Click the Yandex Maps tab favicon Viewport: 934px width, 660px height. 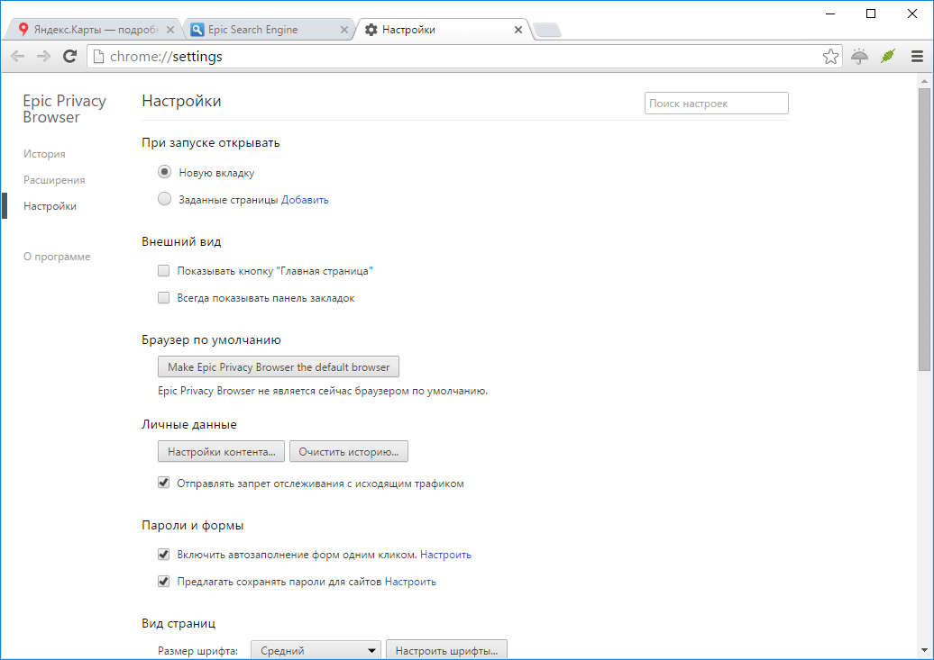[23, 29]
